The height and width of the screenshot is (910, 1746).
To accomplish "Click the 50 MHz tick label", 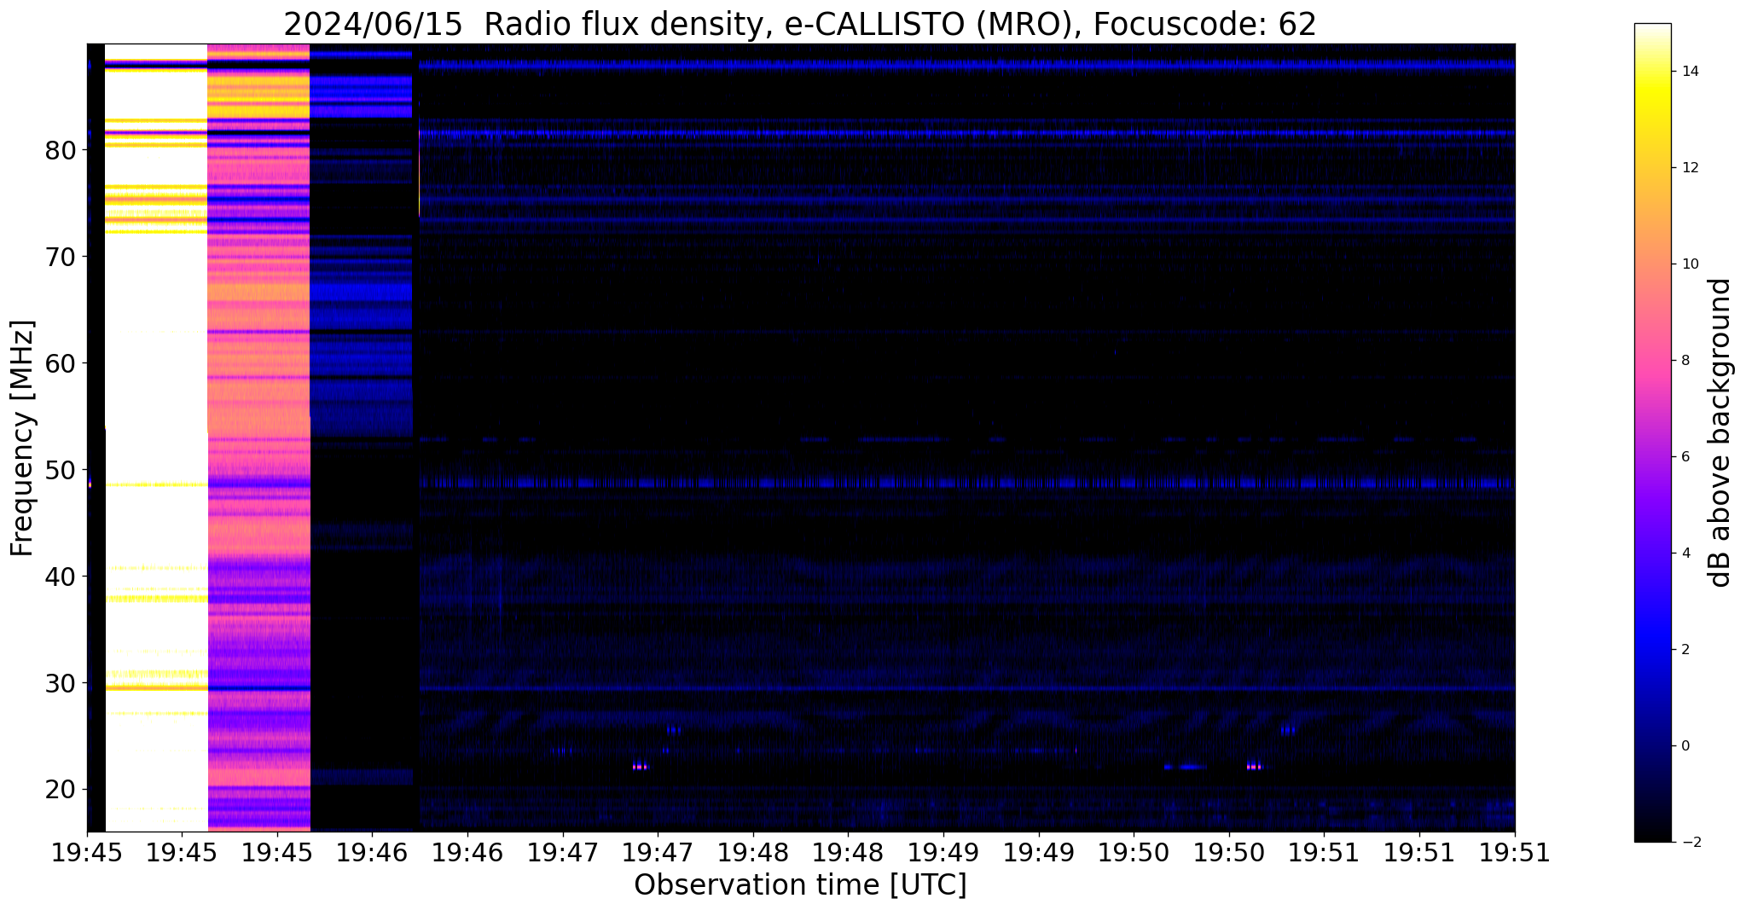I will click(x=60, y=470).
